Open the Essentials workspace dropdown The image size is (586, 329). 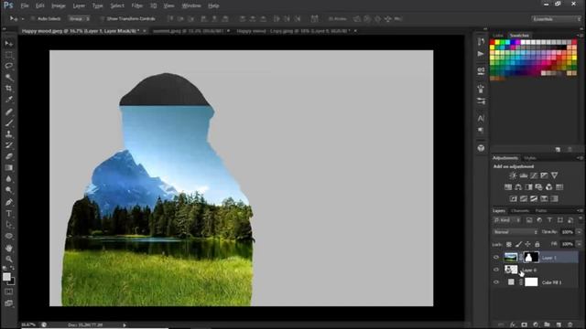pyautogui.click(x=556, y=18)
